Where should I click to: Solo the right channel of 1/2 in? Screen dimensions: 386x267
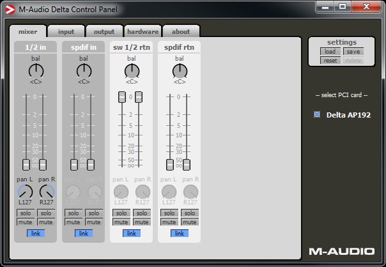46,213
